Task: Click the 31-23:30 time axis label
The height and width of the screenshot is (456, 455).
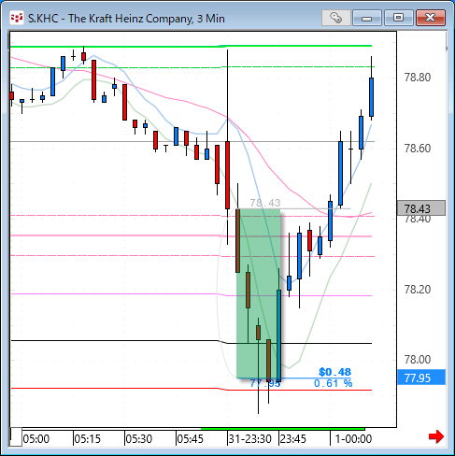Action: point(250,439)
